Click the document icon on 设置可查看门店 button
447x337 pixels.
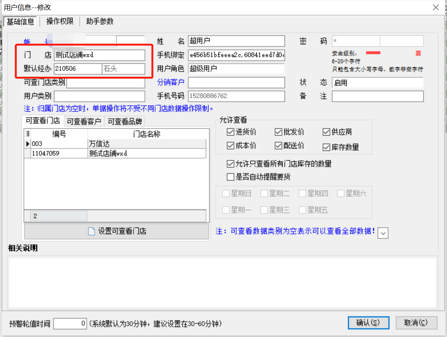pyautogui.click(x=92, y=231)
